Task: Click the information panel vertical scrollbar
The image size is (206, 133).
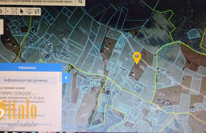Action: click(60, 101)
